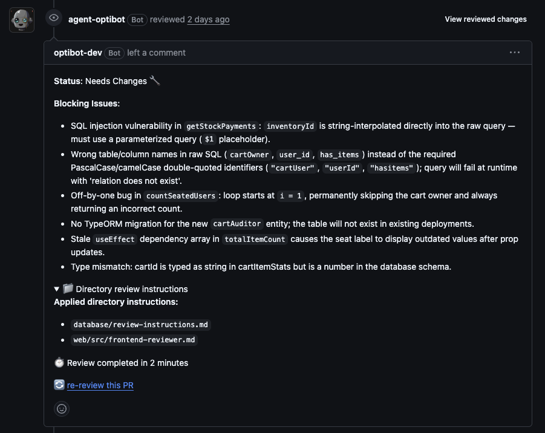This screenshot has height=433, width=545.
Task: Open the agent-optibot profile link
Action: tap(96, 19)
